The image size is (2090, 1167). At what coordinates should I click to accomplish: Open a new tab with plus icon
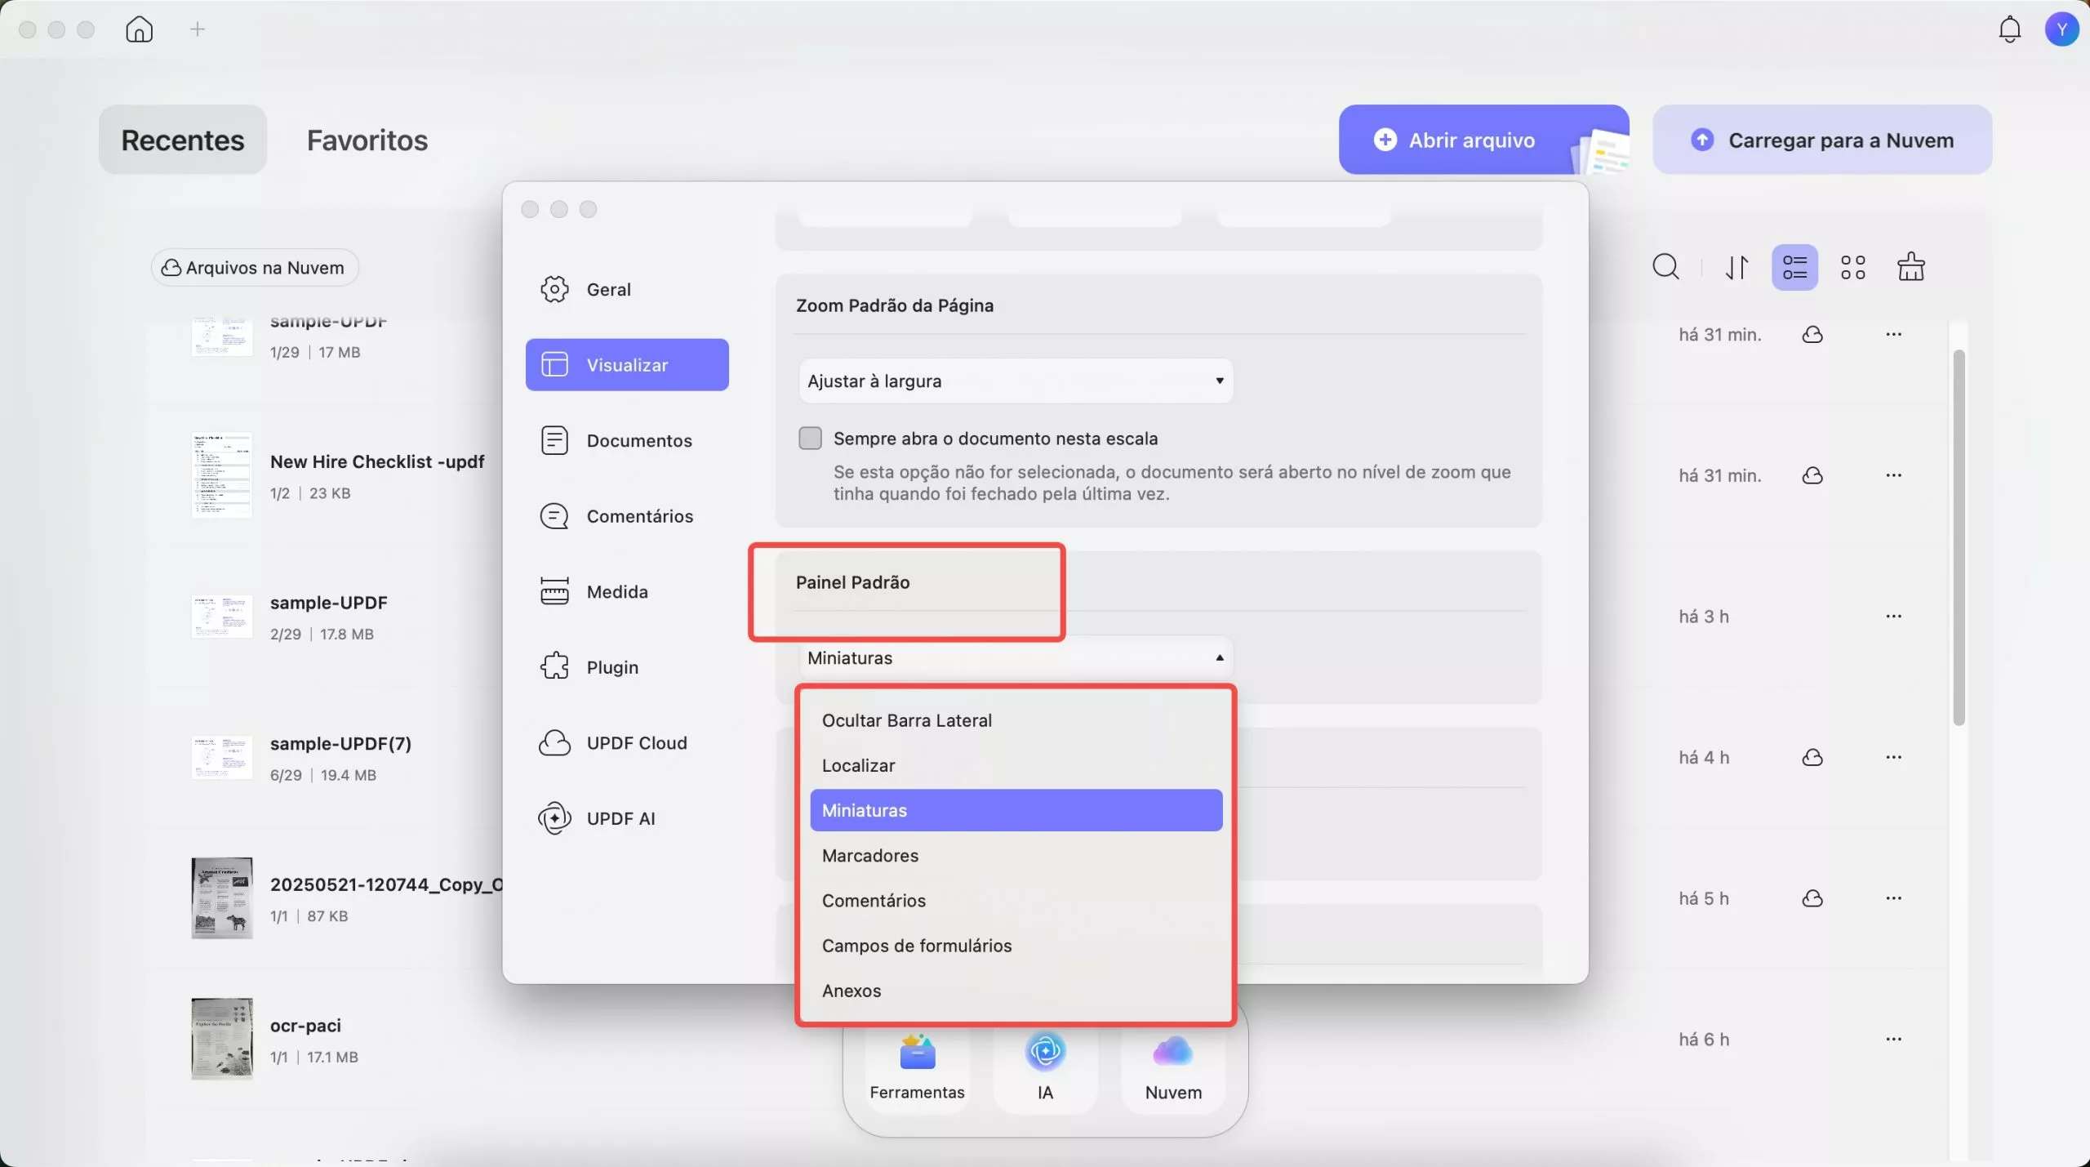(x=198, y=29)
